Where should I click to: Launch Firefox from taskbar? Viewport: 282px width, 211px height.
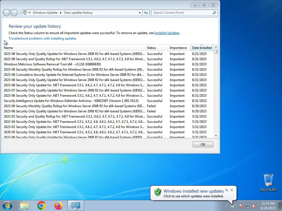[x=59, y=206]
